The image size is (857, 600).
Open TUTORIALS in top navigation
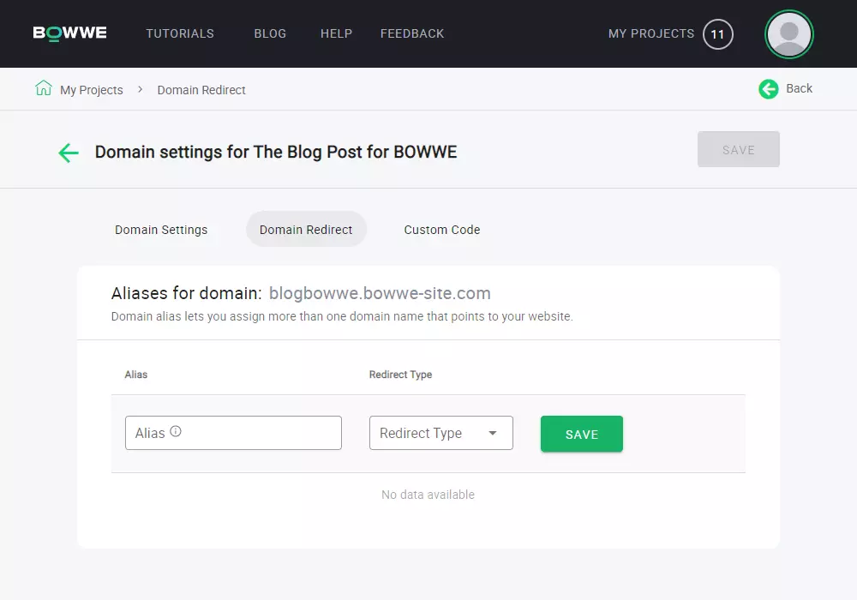pos(180,34)
